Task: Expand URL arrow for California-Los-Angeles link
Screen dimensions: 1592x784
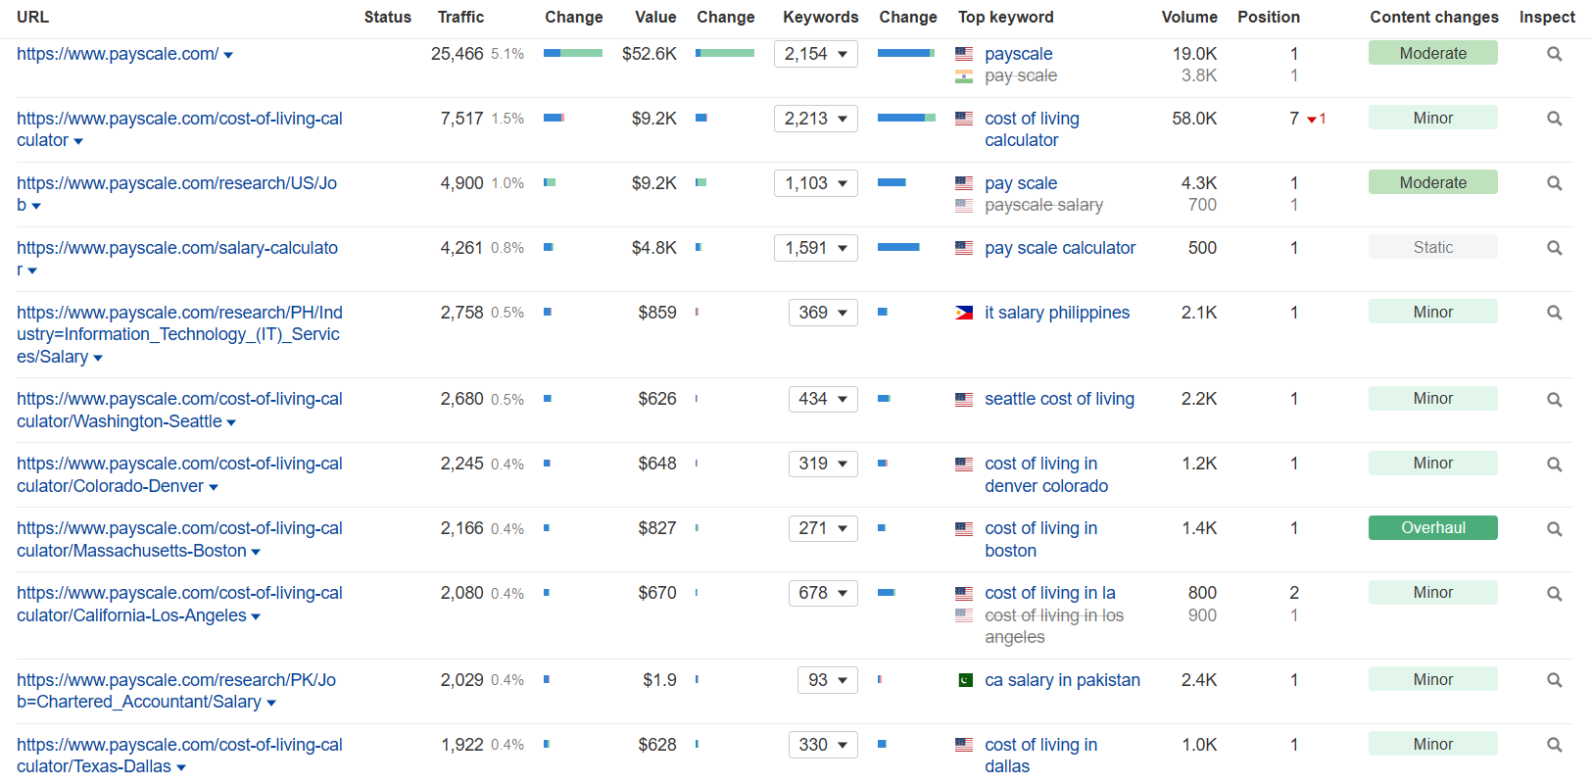Action: tap(256, 616)
